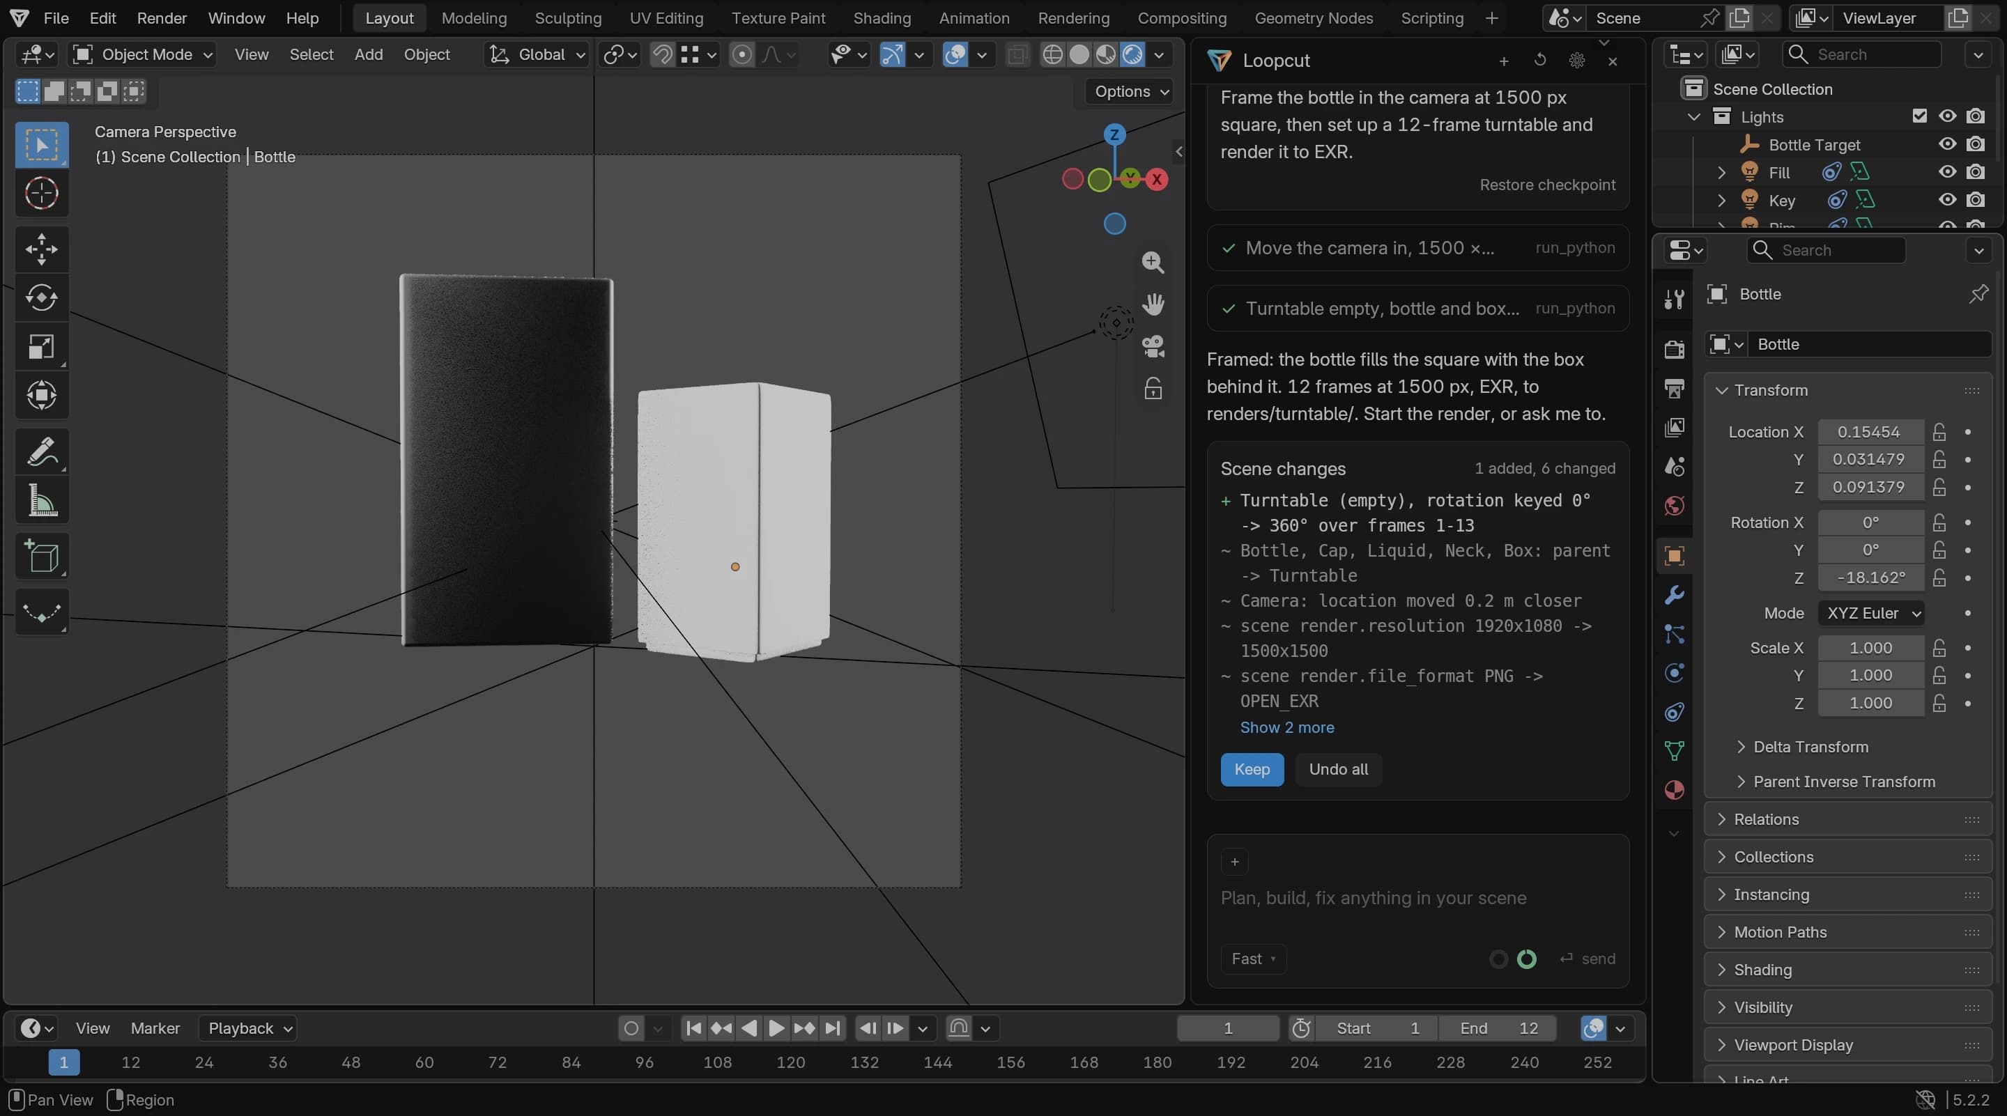Choose the Add Cube tool
This screenshot has width=2007, height=1116.
tap(41, 556)
